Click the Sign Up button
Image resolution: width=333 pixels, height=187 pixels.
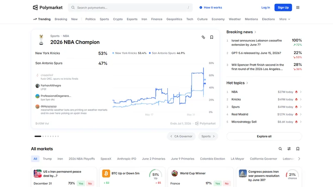pos(283,7)
